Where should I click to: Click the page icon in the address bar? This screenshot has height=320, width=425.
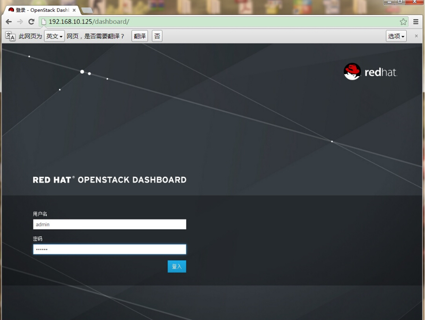[44, 21]
